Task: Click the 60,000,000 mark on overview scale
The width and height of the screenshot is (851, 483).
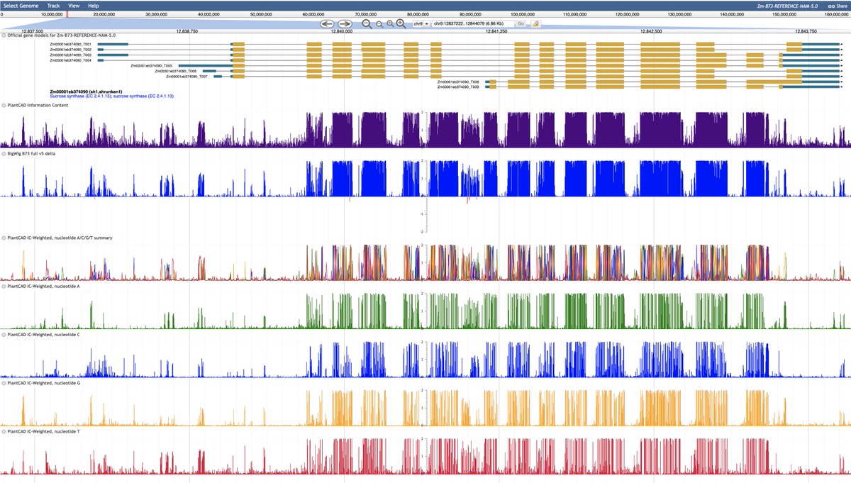Action: 313,14
